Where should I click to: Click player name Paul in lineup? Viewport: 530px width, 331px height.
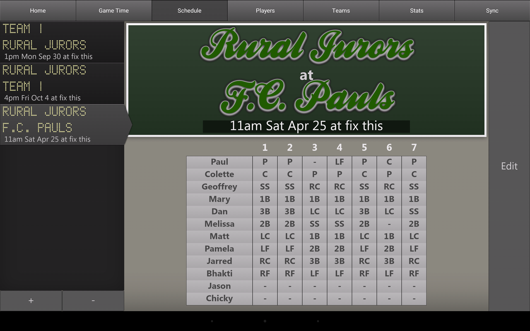point(219,162)
